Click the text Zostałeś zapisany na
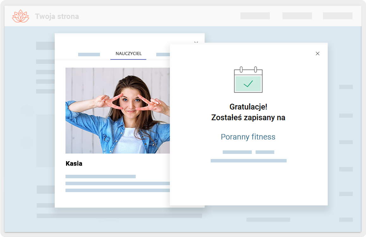 pos(248,117)
